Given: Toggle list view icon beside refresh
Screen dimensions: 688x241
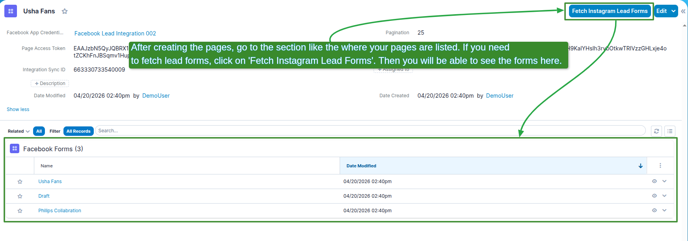Looking at the screenshot, I should [x=670, y=131].
